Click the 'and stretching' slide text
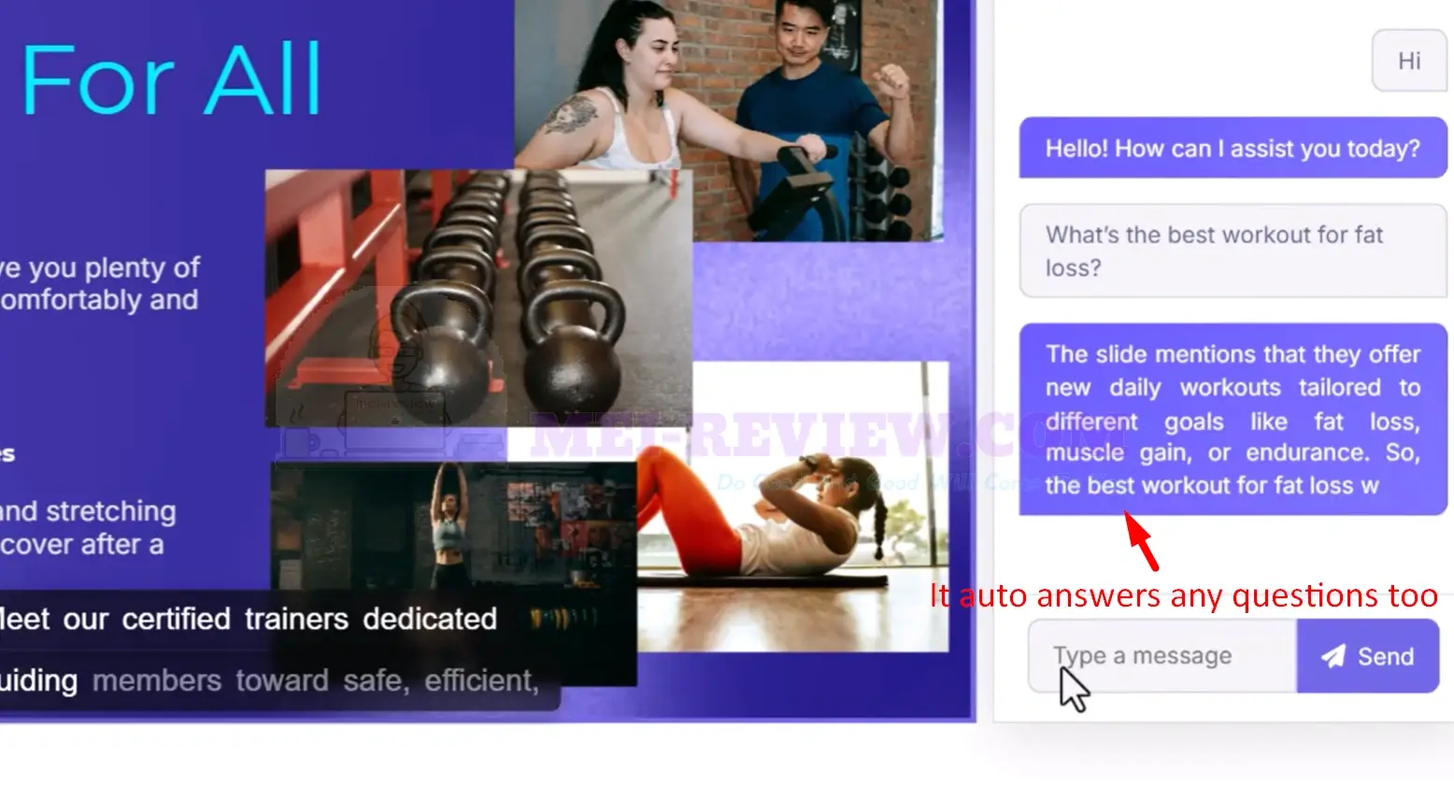Viewport: 1454px width, 801px height. (88, 511)
